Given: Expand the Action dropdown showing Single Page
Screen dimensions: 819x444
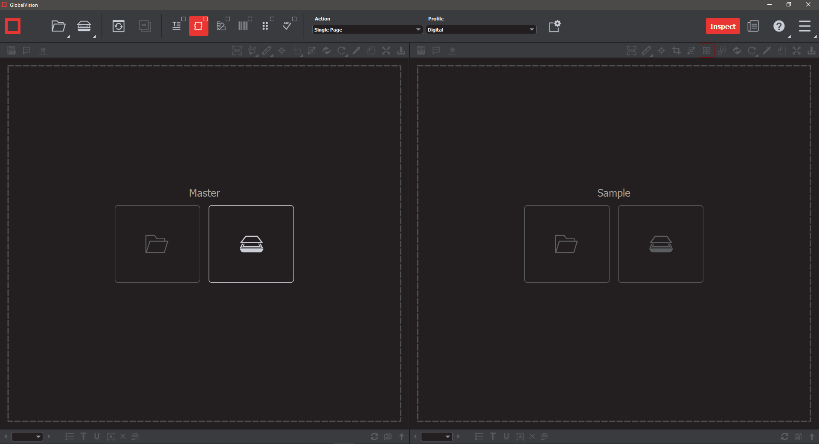Looking at the screenshot, I should 367,30.
